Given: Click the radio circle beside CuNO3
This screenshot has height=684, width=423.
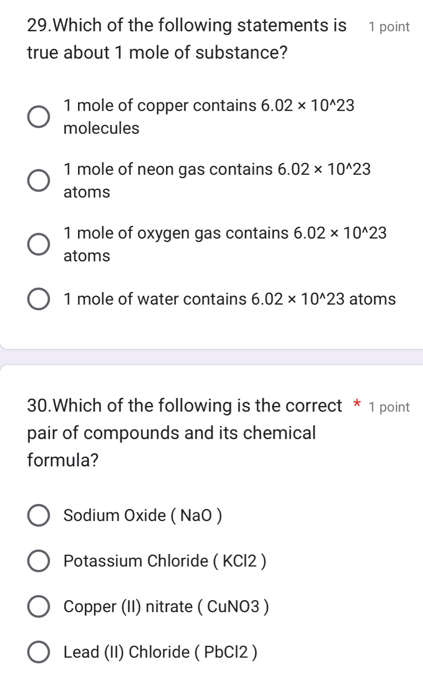Looking at the screenshot, I should pos(39,607).
